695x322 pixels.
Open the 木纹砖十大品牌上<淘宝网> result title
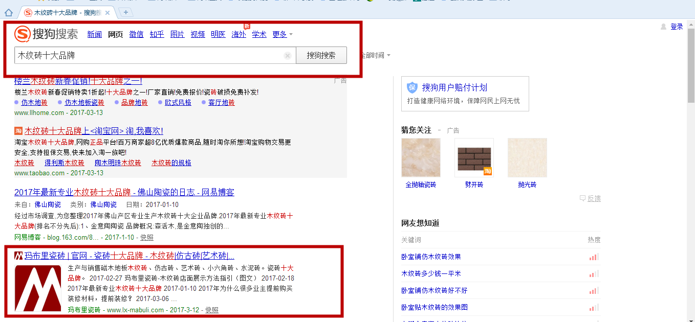tap(94, 131)
